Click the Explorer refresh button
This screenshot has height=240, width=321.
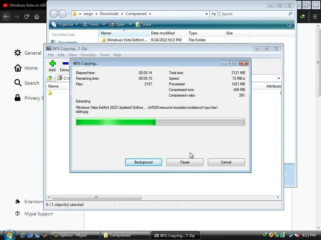tap(214, 14)
